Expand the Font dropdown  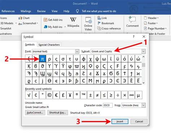tap(77, 51)
